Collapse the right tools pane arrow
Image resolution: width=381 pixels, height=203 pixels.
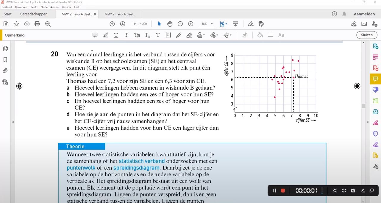tap(368, 122)
